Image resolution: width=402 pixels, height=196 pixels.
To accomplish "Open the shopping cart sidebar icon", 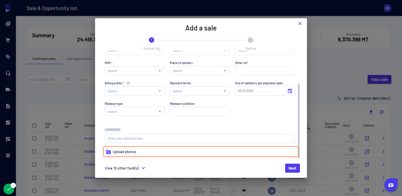I will tap(8, 40).
